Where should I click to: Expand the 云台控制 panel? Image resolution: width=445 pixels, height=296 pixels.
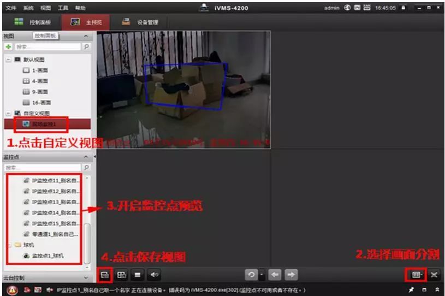[86, 277]
